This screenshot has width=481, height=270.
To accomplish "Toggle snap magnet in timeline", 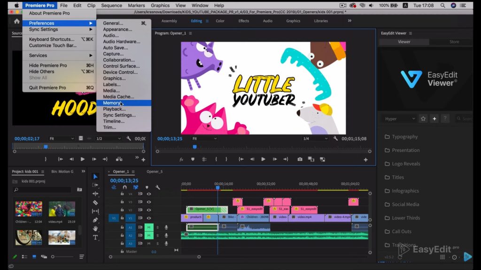I will (x=124, y=187).
